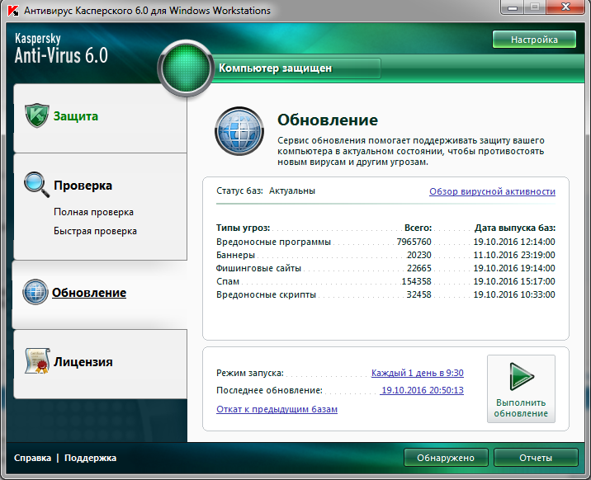This screenshot has height=480, width=591.
Task: Click the License certificate icon
Action: point(35,361)
